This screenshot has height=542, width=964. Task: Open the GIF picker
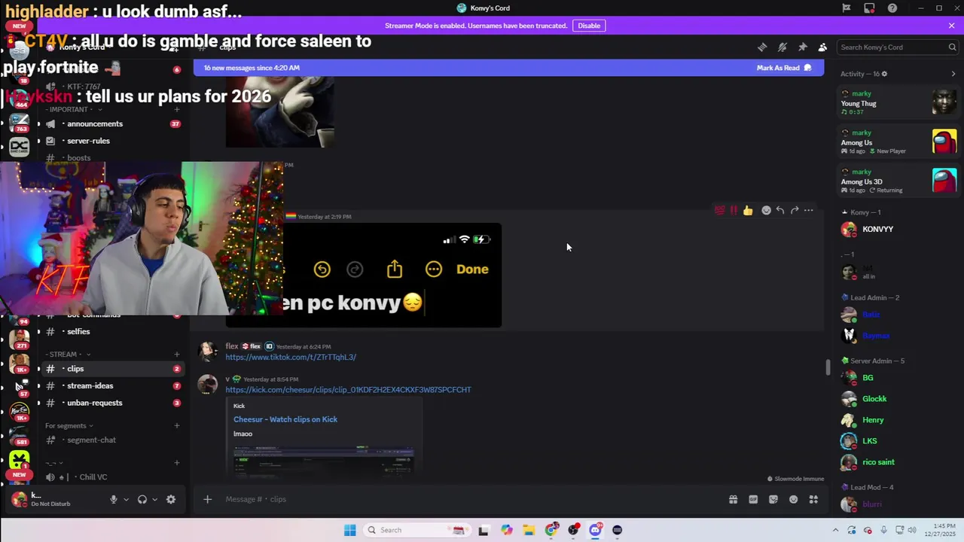coord(753,499)
